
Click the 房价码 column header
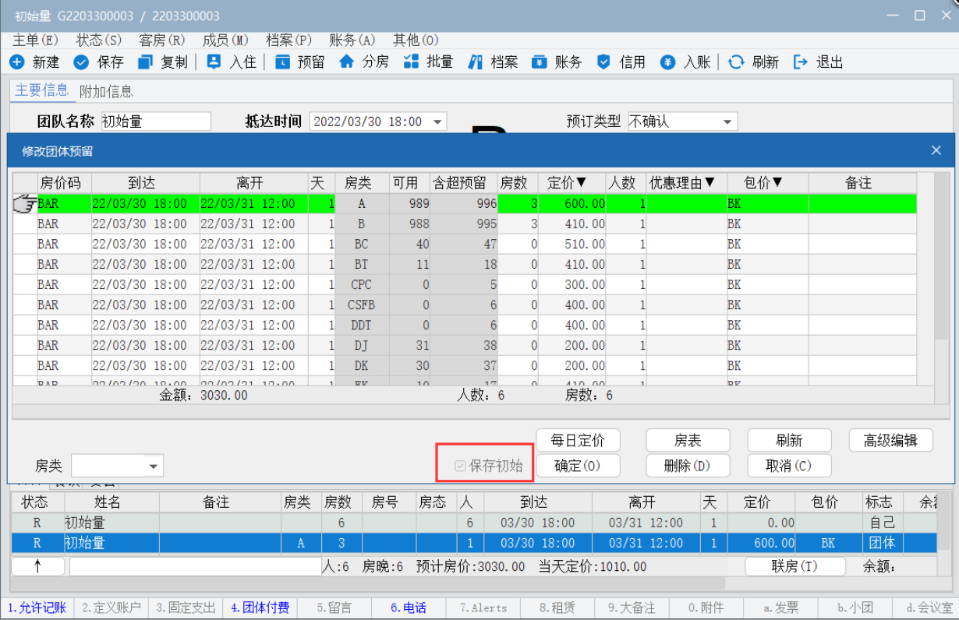pyautogui.click(x=64, y=183)
